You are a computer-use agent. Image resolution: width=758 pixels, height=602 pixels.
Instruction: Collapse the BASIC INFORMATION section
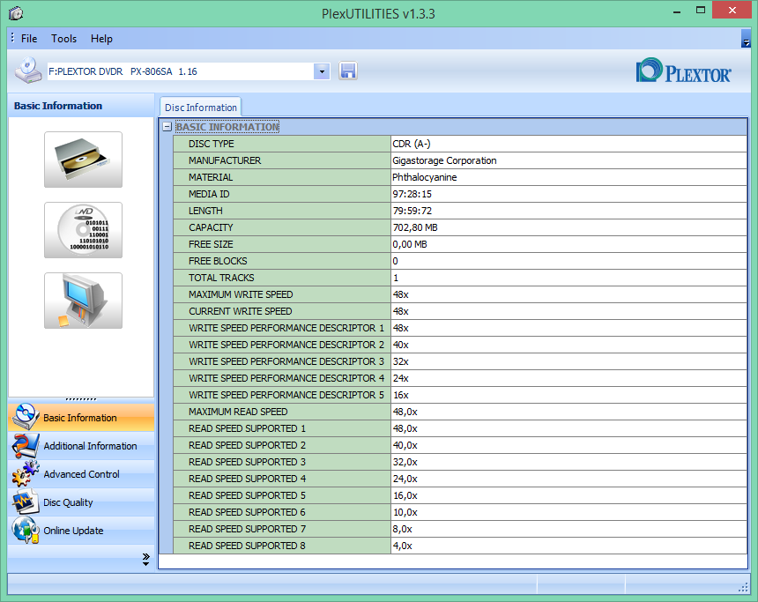point(167,127)
